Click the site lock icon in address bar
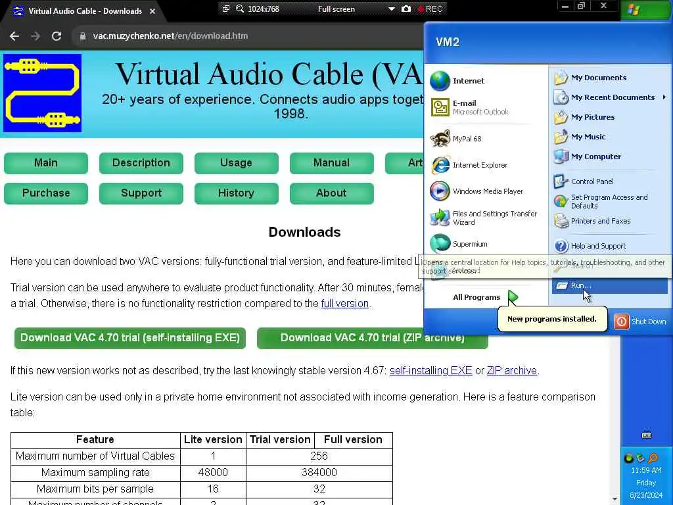Screen dimensions: 673x505 pyautogui.click(x=83, y=36)
